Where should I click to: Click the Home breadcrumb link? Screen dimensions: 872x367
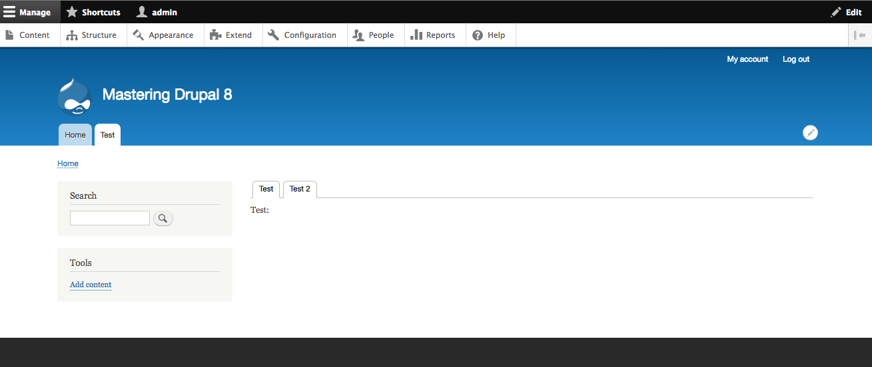[68, 164]
